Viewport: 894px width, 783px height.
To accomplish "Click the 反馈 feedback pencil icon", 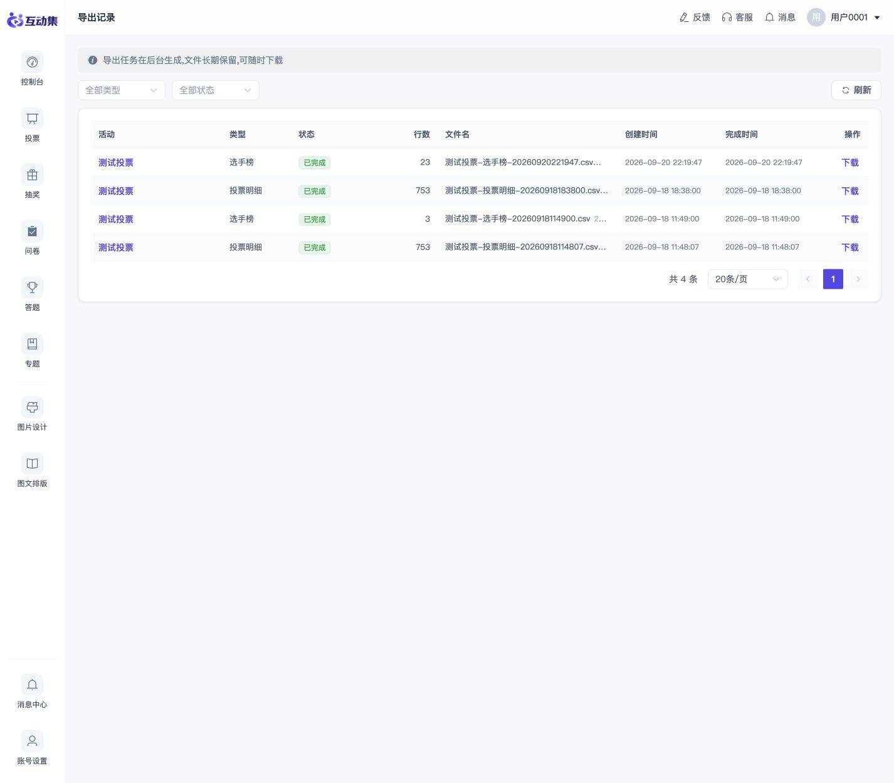I will pyautogui.click(x=684, y=18).
